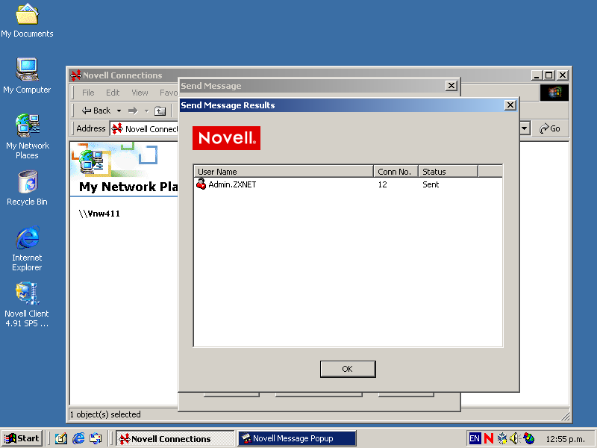Click the Up folder toolbar icon
The width and height of the screenshot is (597, 448).
click(x=160, y=111)
